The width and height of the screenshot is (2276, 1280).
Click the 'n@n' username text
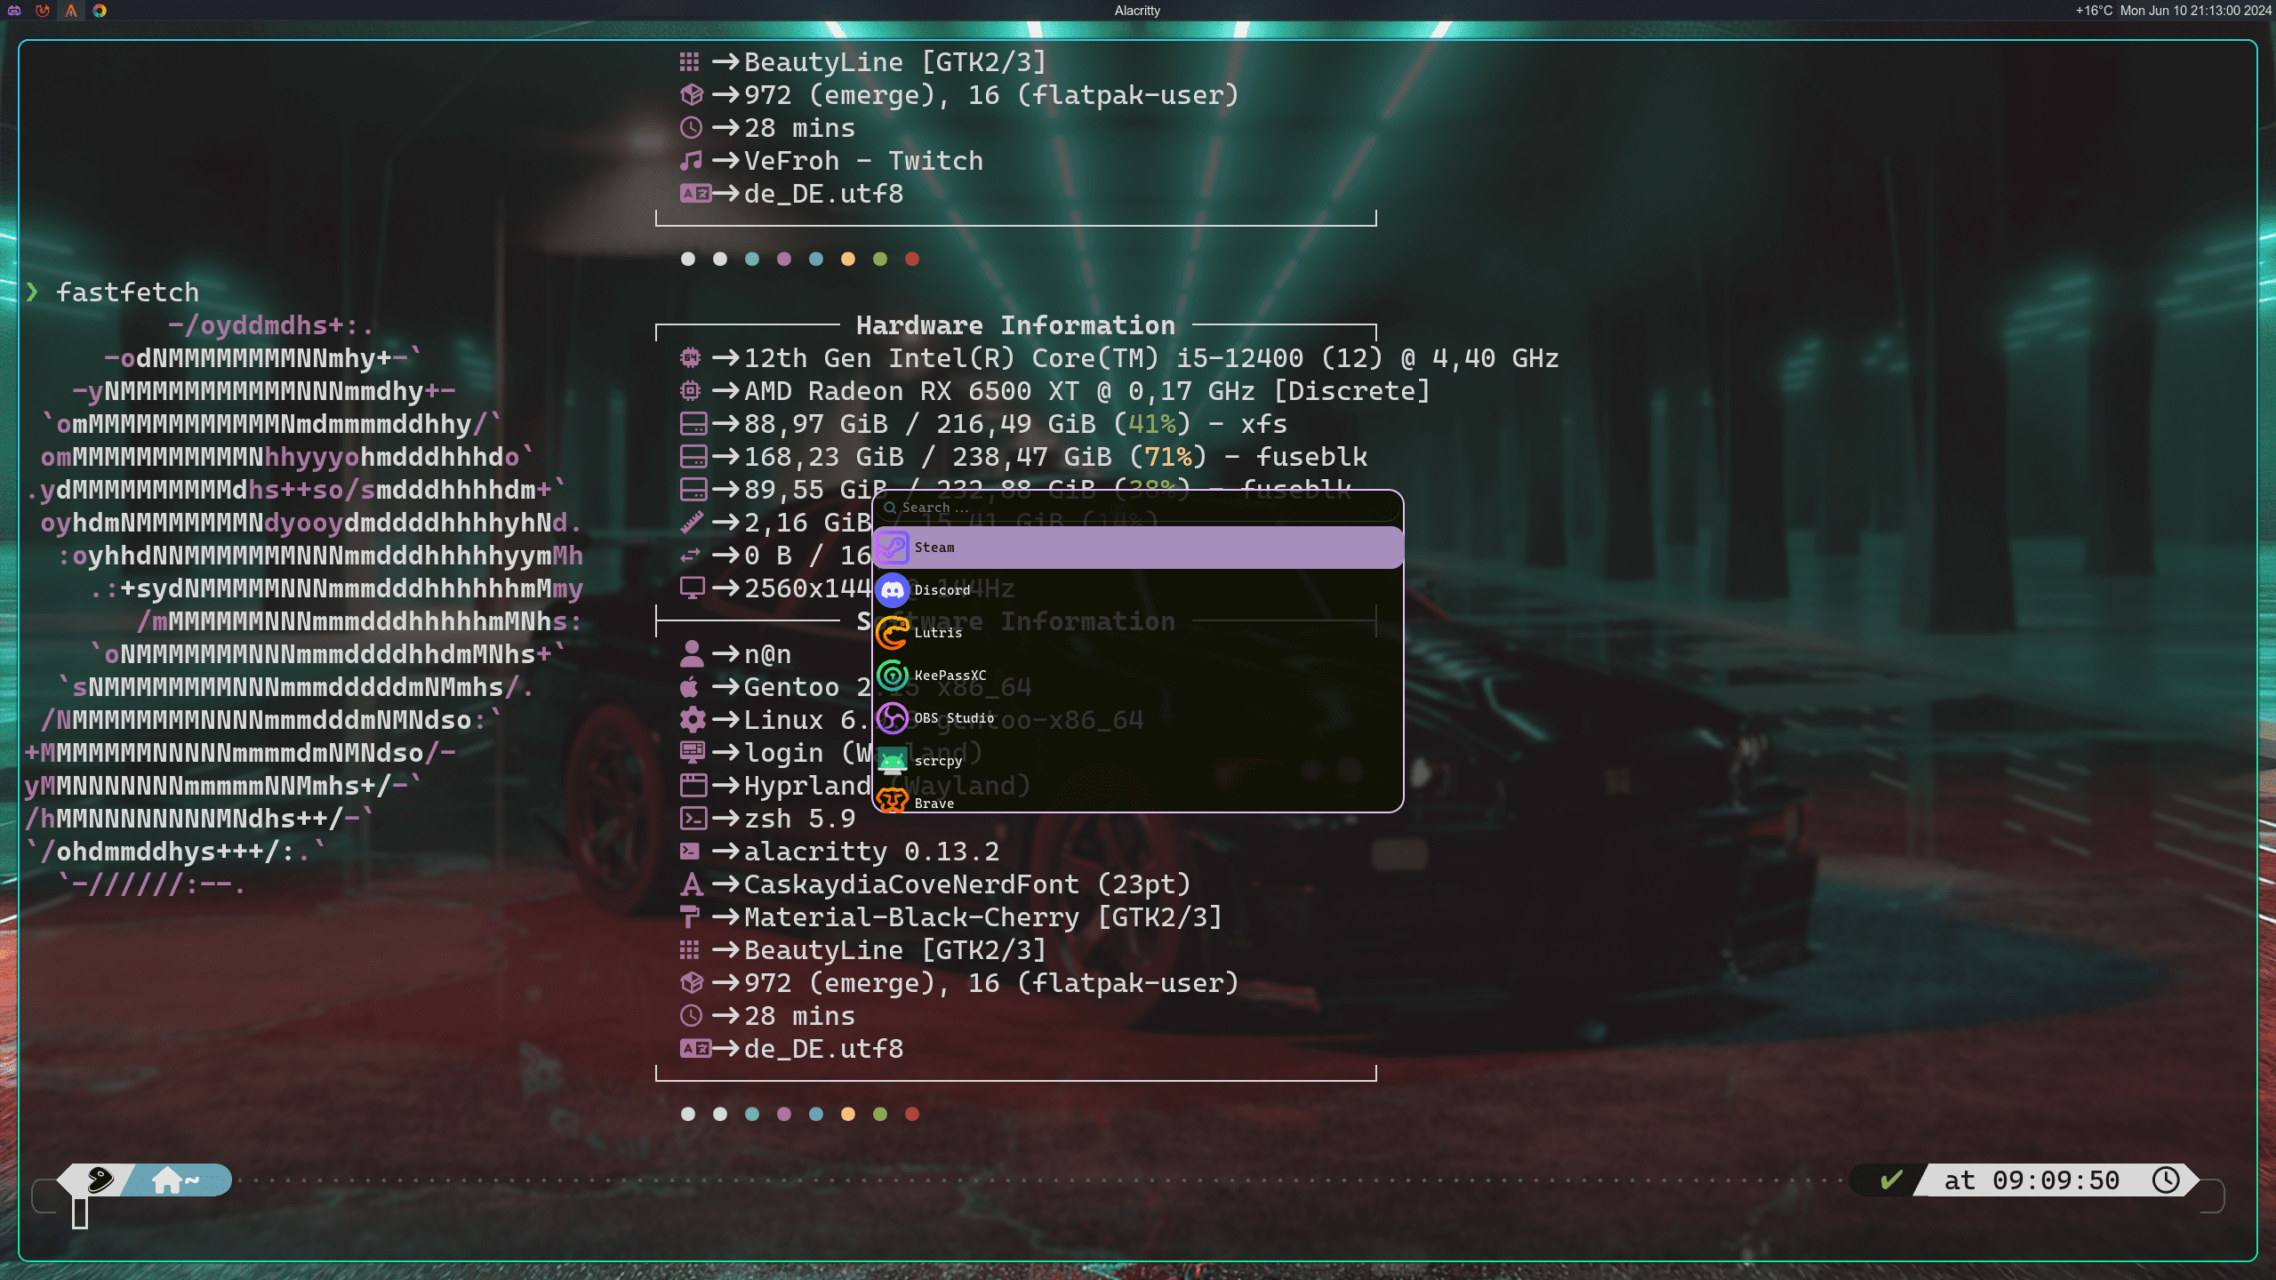pos(767,654)
